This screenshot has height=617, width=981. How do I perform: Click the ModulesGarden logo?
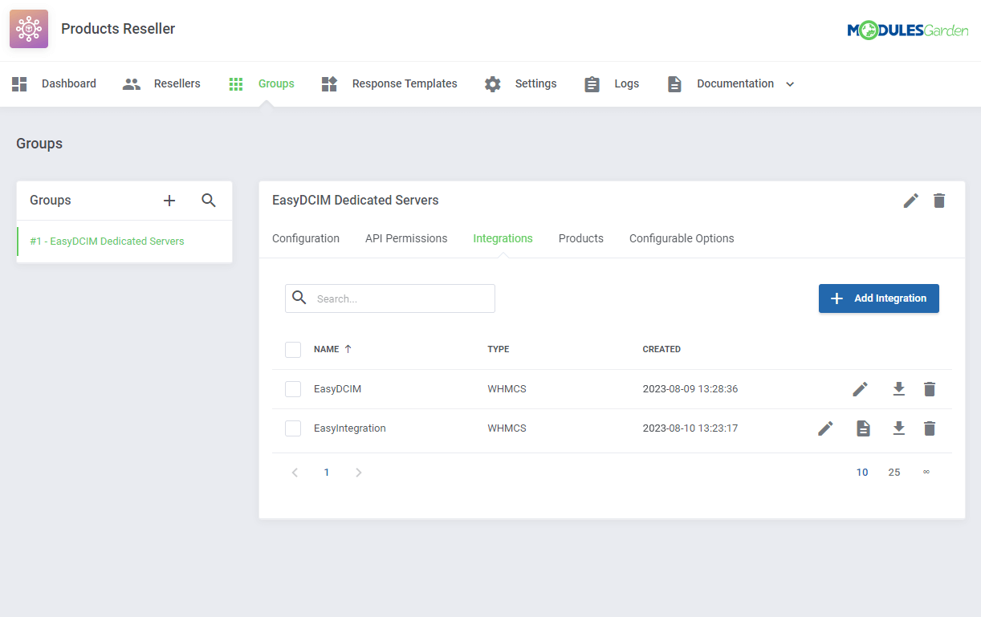[x=908, y=30]
